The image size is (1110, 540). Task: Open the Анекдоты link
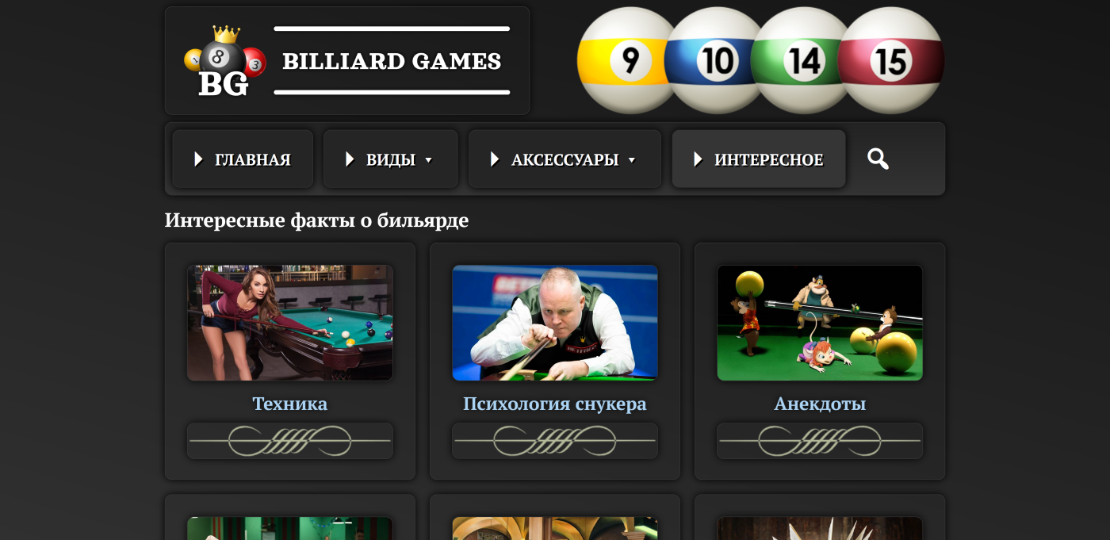[x=820, y=404]
